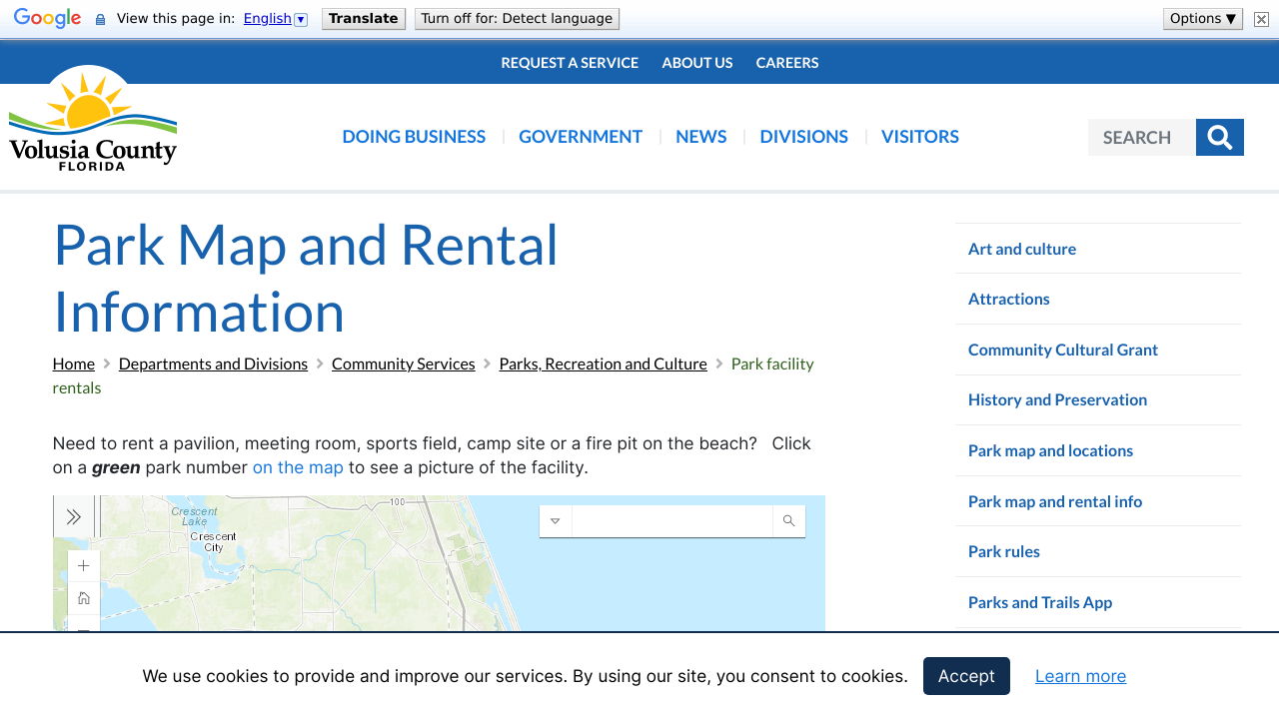
Task: Click the map search magnifier icon
Action: click(788, 521)
